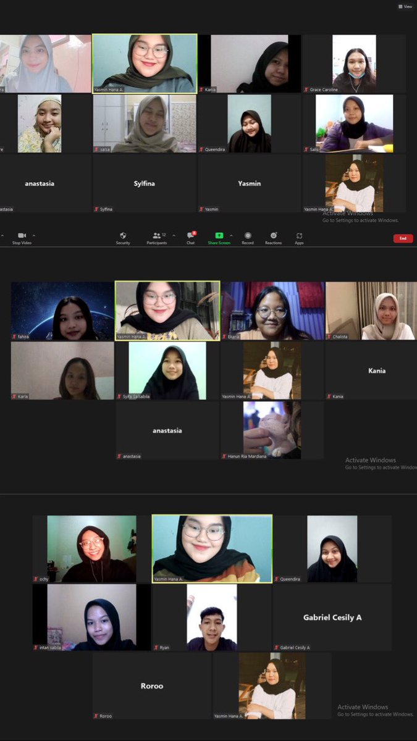Click the 'ochy' name label
The height and width of the screenshot is (741, 417).
pos(43,579)
